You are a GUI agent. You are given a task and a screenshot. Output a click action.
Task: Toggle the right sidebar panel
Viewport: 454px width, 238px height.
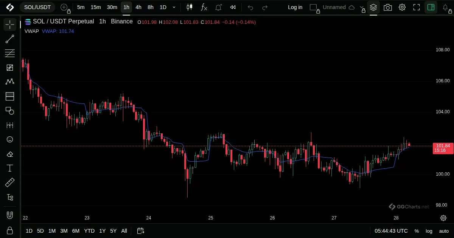[431, 7]
